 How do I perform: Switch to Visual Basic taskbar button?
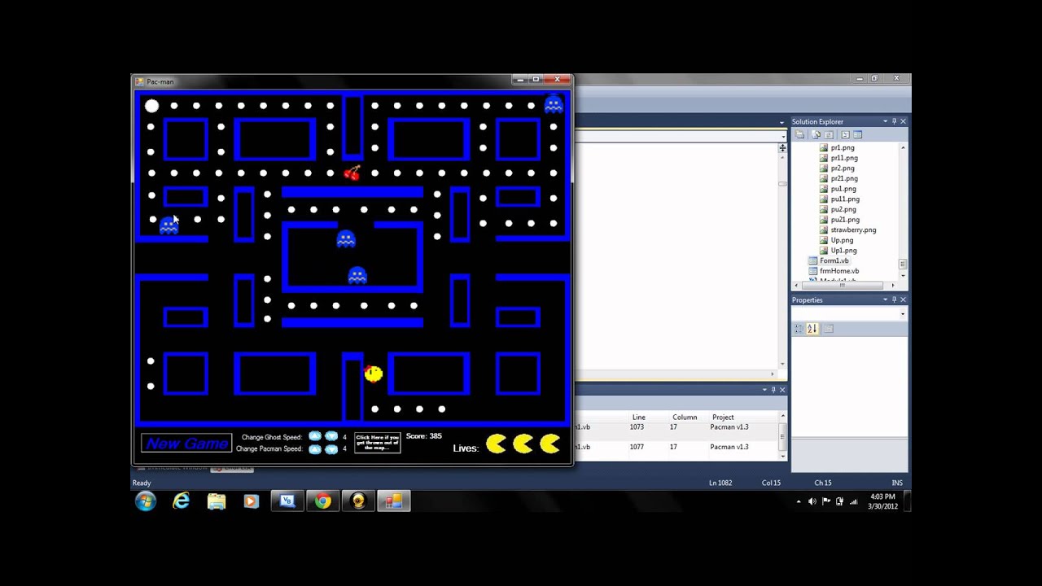(x=287, y=501)
